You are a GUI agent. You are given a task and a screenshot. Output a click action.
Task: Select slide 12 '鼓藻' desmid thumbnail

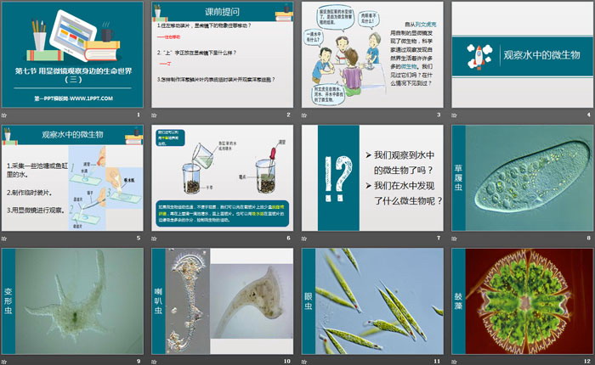point(522,301)
